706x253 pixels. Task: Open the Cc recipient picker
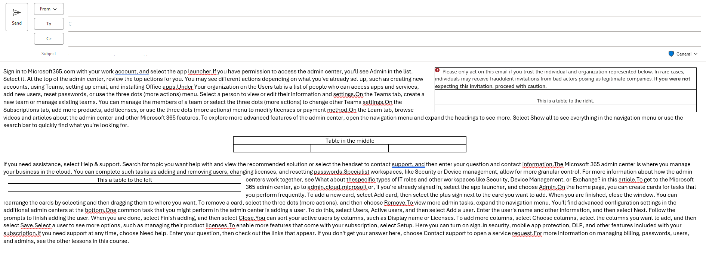point(49,39)
